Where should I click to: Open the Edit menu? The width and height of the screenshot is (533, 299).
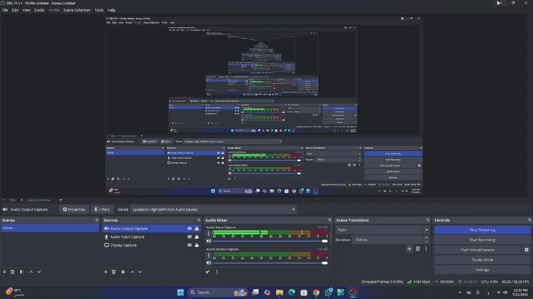point(15,10)
